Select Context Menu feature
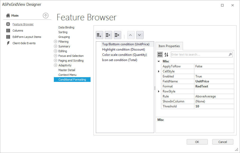This screenshot has width=240, height=153. point(67,75)
